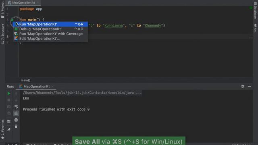Click the 'Eko' output line in console

coord(26,98)
